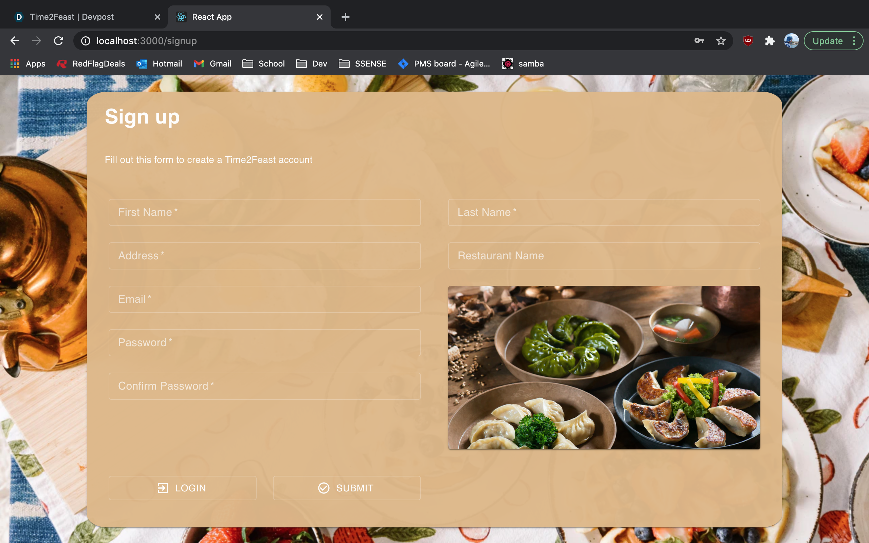Open the Extensions puzzle icon
The height and width of the screenshot is (543, 869).
tap(770, 41)
